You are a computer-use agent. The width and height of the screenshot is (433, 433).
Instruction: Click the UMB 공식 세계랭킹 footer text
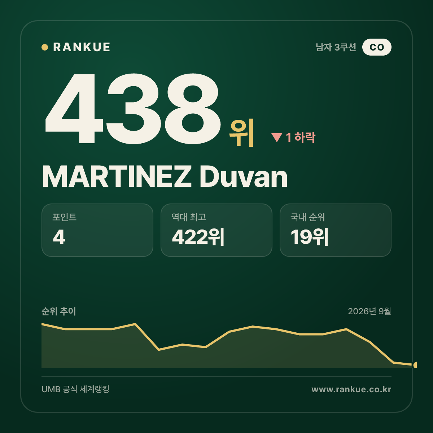pyautogui.click(x=75, y=389)
